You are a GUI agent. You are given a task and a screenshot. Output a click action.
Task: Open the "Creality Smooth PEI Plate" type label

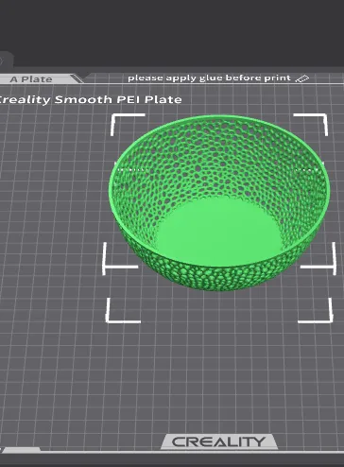pos(90,99)
